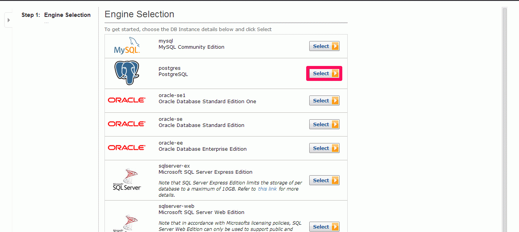Click the SQL Server logo in the sqlserver-ex row
Screen dimensions: 519x232
coord(127,179)
